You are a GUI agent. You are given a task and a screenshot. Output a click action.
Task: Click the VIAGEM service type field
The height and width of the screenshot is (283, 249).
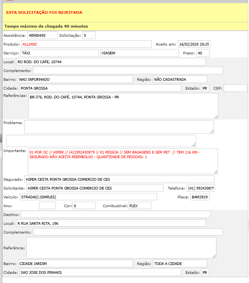[x=139, y=53]
